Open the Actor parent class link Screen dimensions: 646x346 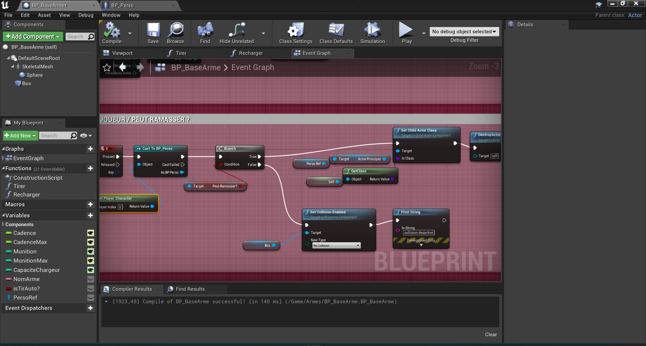point(635,15)
